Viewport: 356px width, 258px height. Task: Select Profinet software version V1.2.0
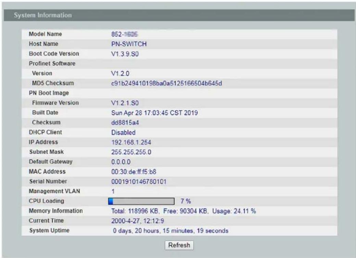point(120,74)
